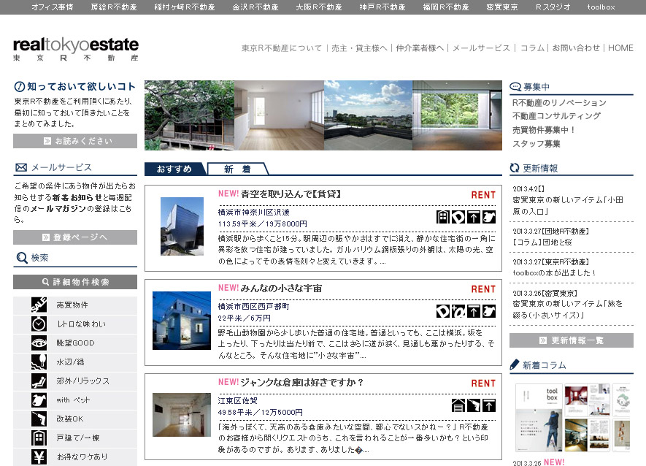Open the お得なワケあり yen icon

[39, 457]
